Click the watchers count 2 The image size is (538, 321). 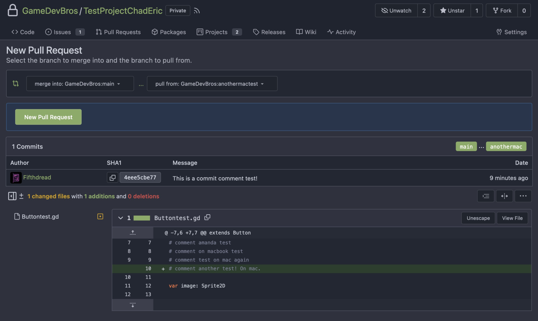[424, 11]
